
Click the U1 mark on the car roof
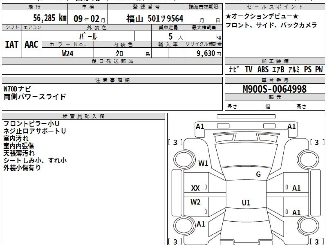(246, 203)
